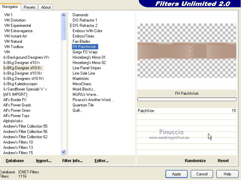The image size is (241, 180).
Task: Choose Quilt... filter
Action: pyautogui.click(x=78, y=110)
